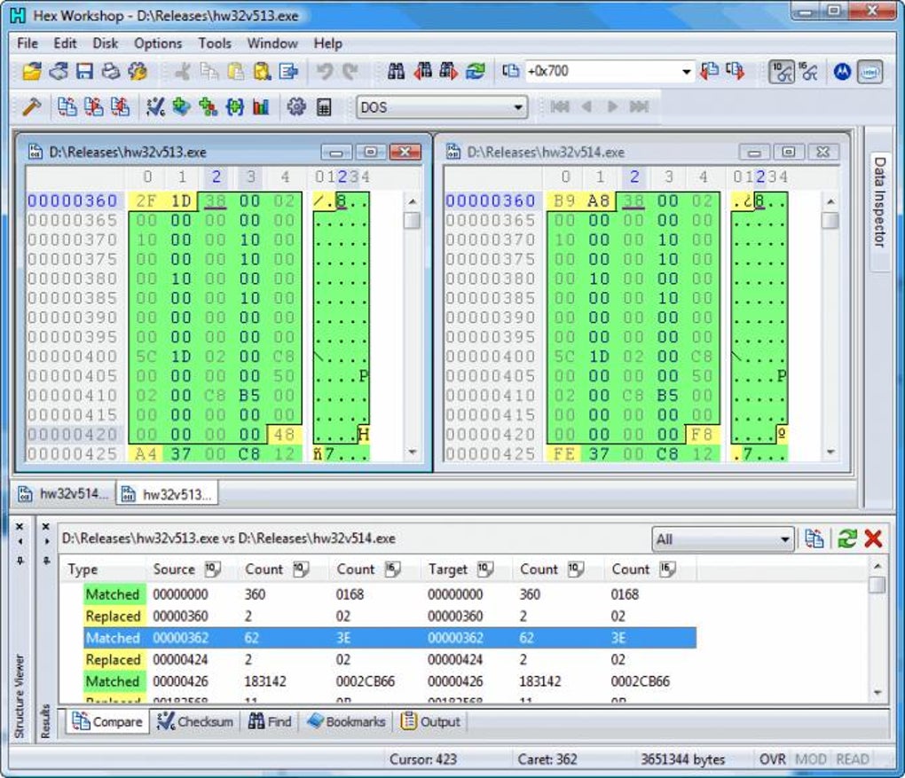Viewport: 905px width, 778px height.
Task: Expand the +0x700 goto offset dropdown
Action: pyautogui.click(x=686, y=72)
